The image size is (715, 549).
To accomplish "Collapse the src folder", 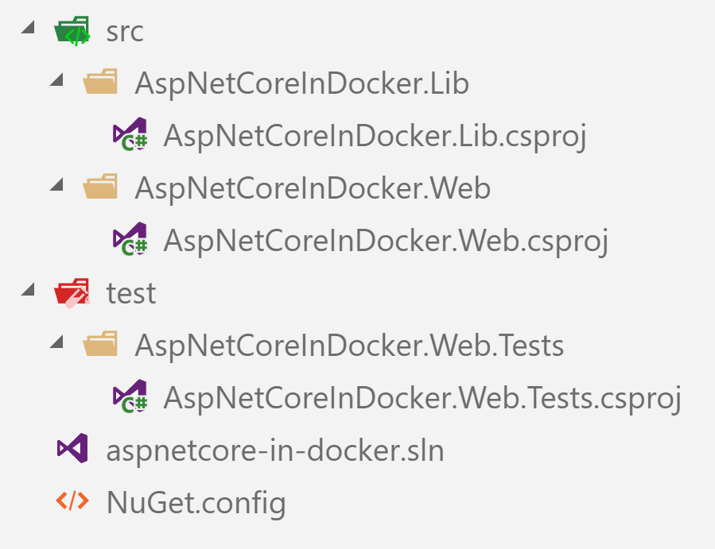I will (x=29, y=27).
